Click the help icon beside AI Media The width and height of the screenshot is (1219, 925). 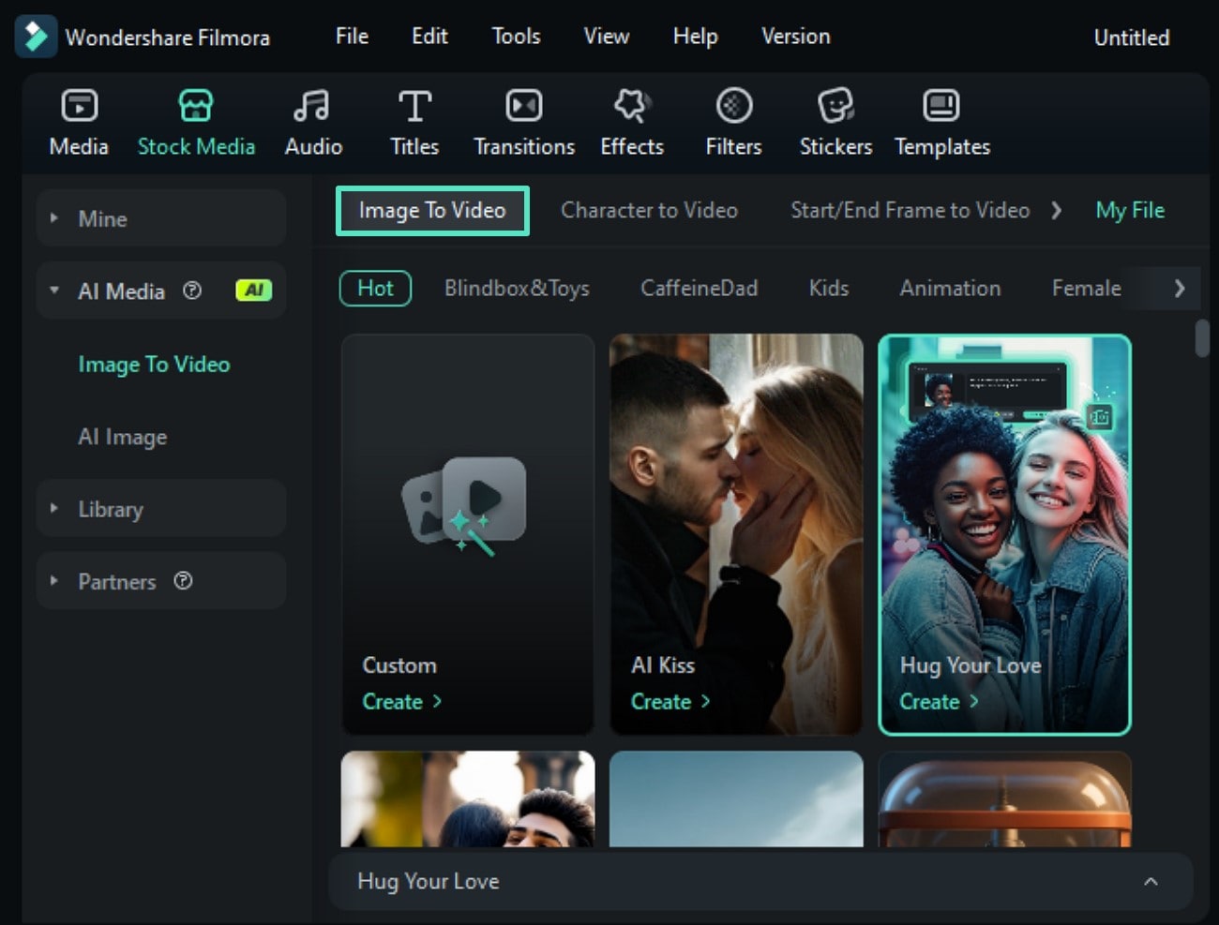192,291
